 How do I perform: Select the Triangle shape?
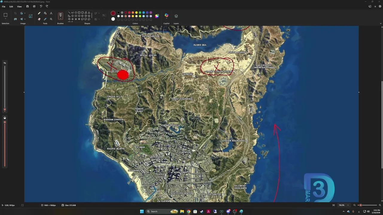click(89, 13)
